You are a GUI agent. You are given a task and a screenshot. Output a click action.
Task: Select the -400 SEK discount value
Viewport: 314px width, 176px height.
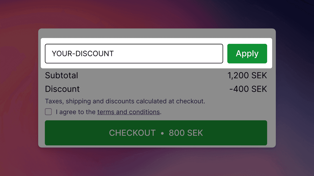(x=248, y=89)
